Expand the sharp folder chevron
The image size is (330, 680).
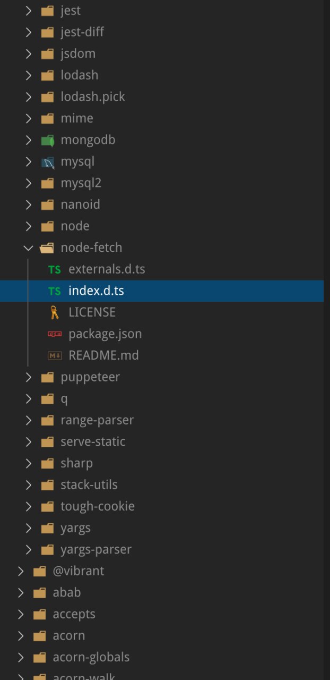[29, 463]
